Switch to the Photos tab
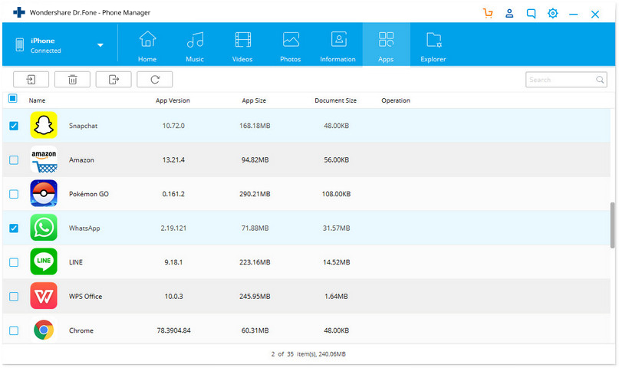 tap(291, 46)
